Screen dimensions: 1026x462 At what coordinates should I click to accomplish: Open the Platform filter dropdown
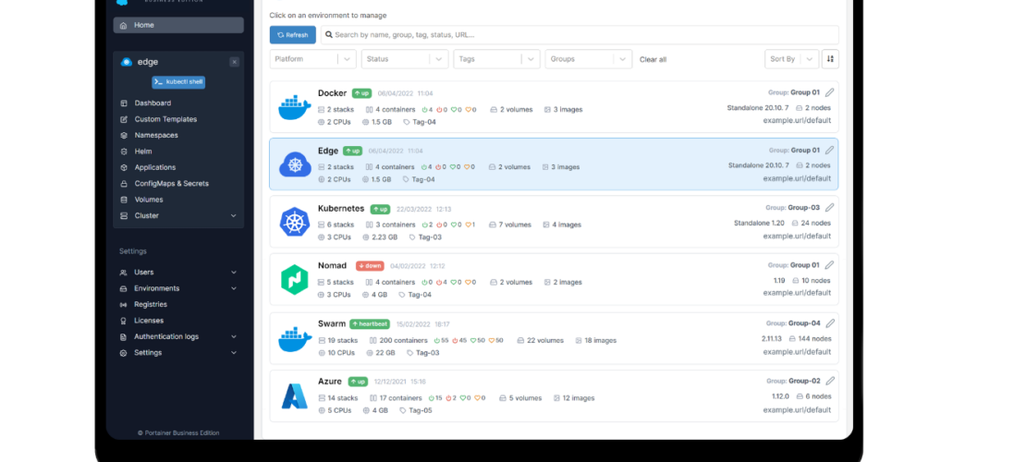tap(312, 59)
